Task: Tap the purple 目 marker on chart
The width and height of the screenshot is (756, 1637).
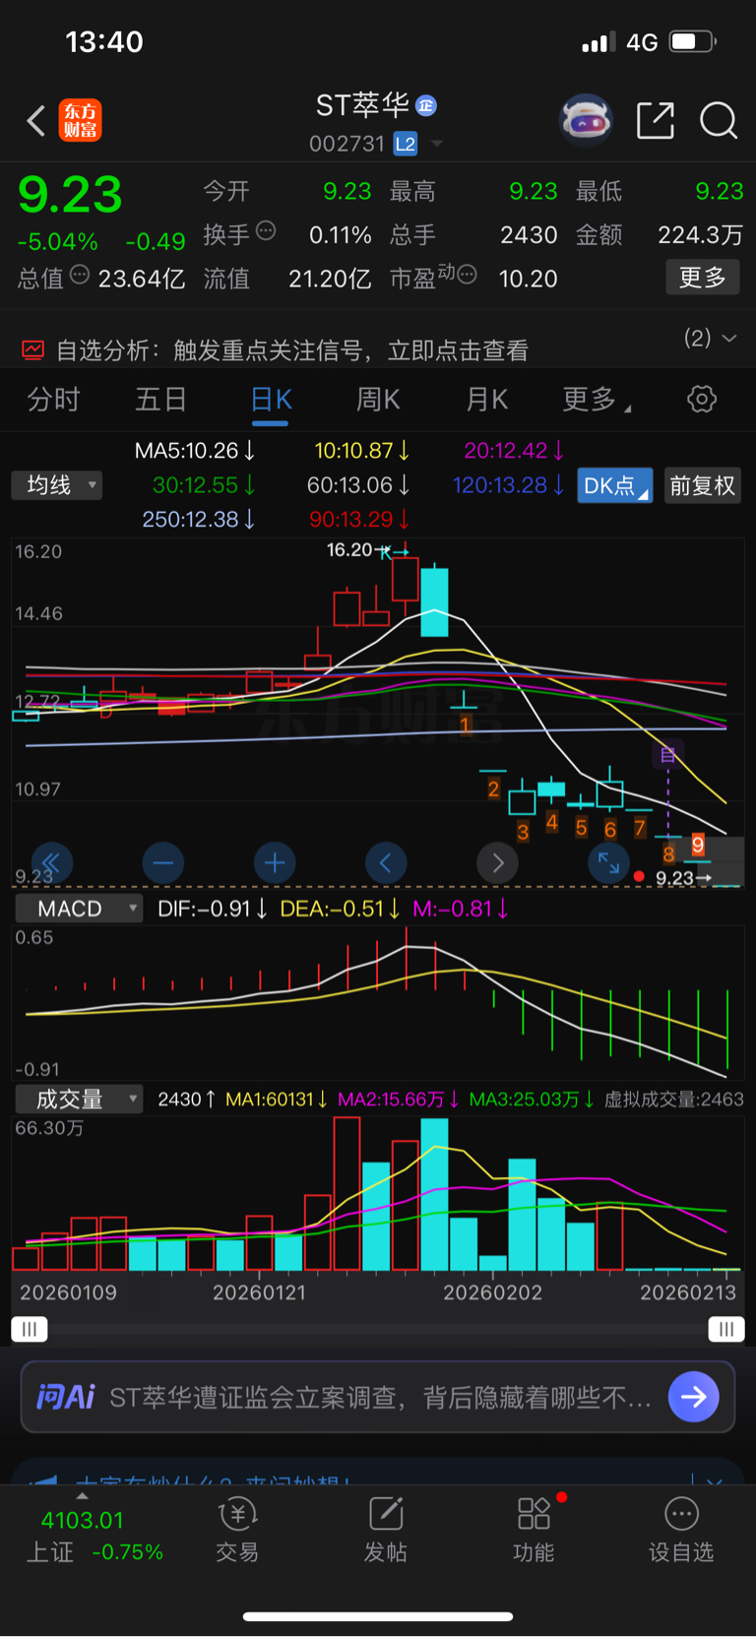Action: [667, 755]
